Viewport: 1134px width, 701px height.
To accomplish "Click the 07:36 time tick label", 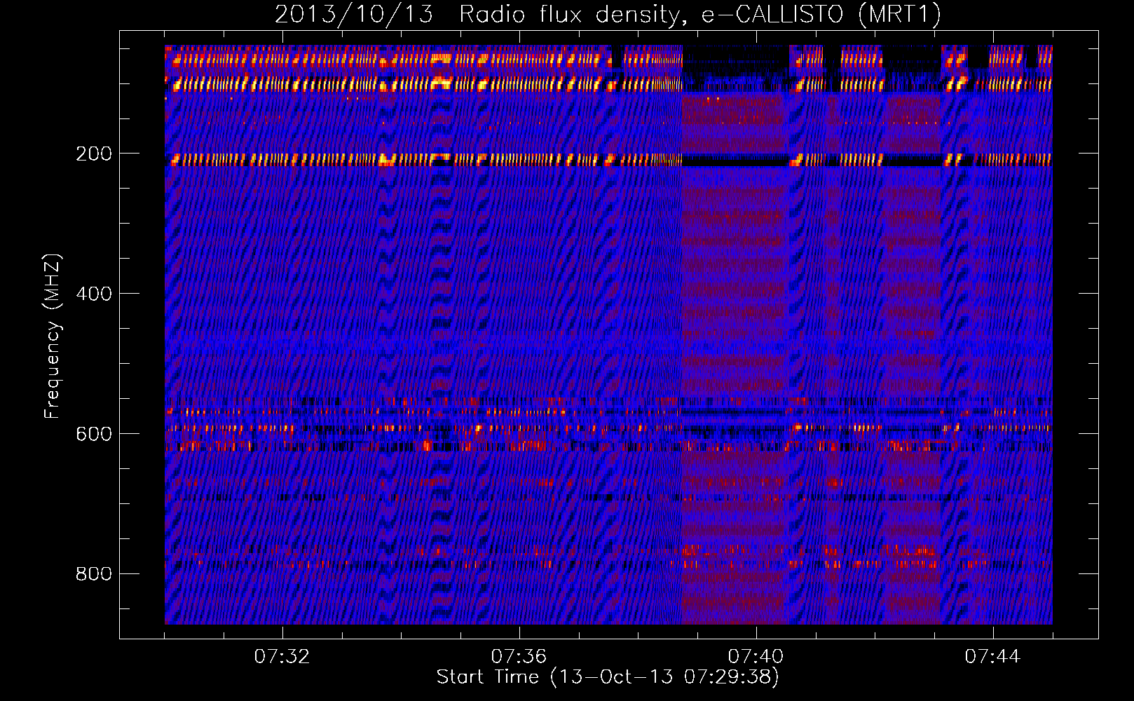I will 519,657.
